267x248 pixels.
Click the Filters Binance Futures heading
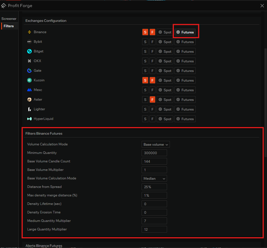(x=44, y=133)
